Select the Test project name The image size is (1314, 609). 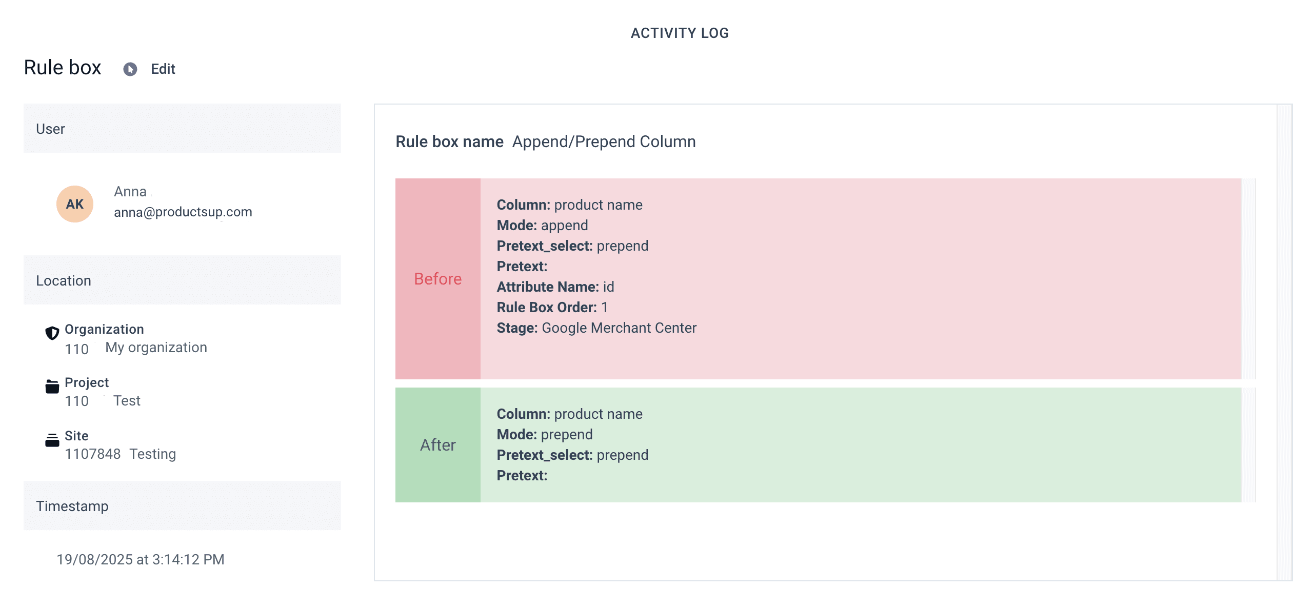[127, 401]
